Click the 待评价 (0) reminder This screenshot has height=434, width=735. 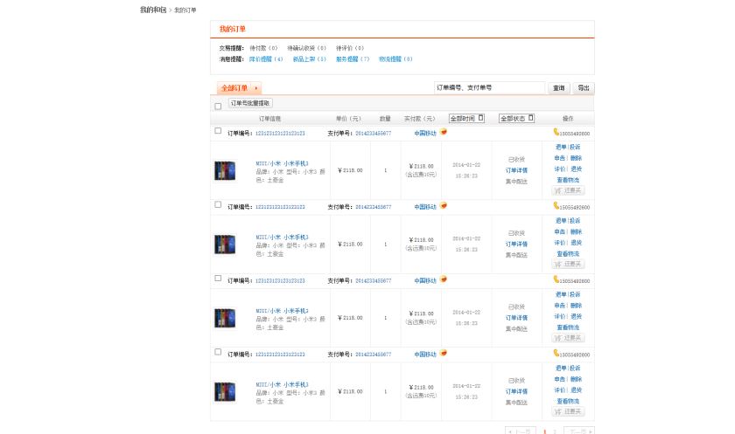click(350, 48)
